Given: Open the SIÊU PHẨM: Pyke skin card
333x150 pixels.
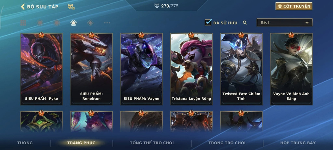Looking at the screenshot, I should pos(42,69).
